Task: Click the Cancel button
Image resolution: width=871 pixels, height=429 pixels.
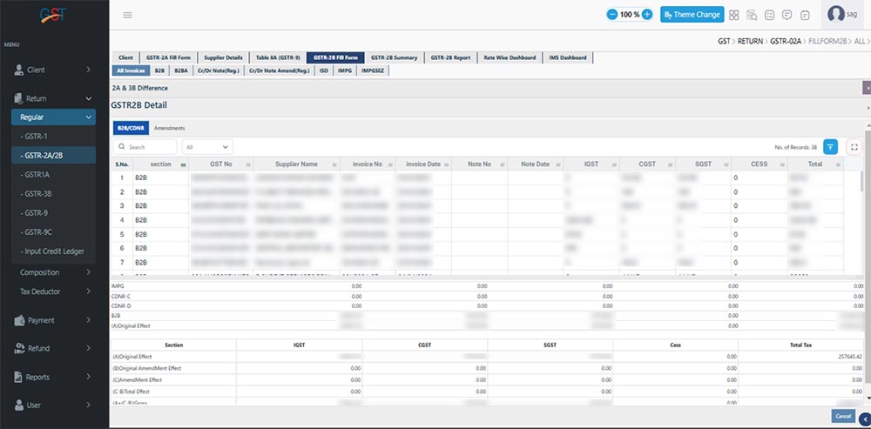Action: [x=842, y=417]
